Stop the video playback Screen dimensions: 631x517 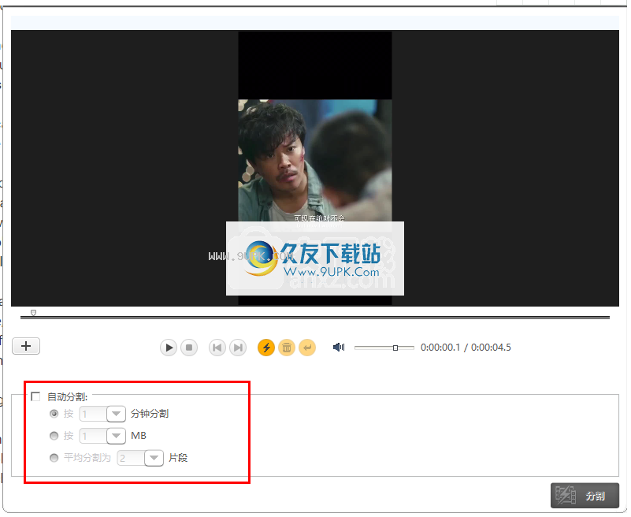click(189, 348)
